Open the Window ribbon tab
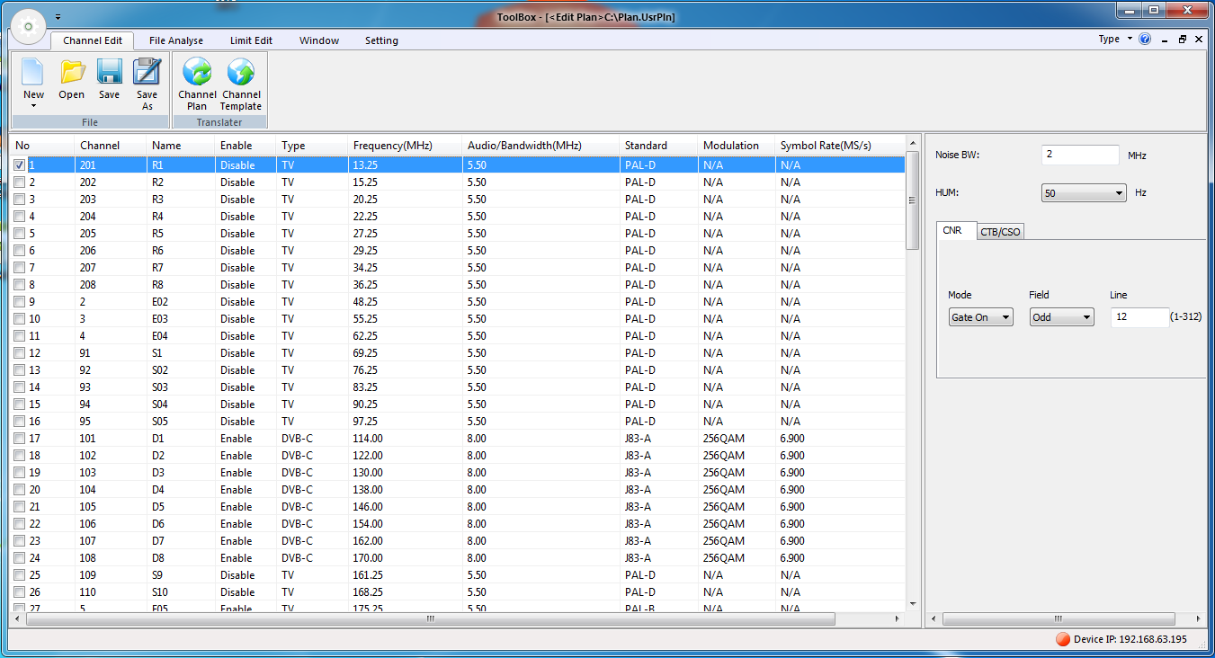 pos(319,40)
